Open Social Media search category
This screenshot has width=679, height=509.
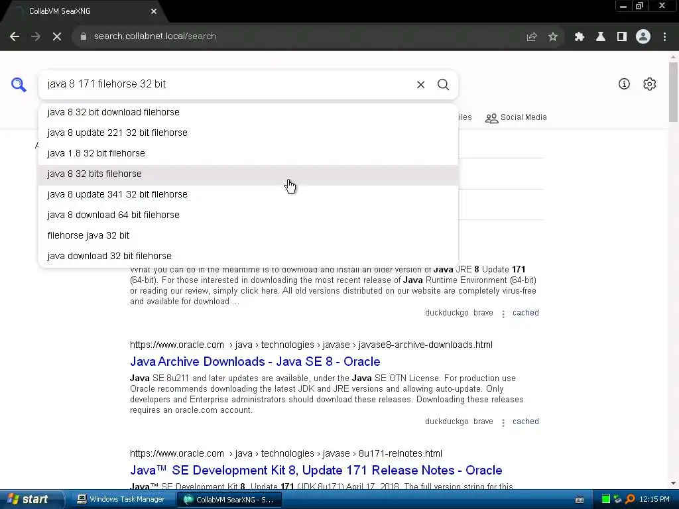pos(516,118)
